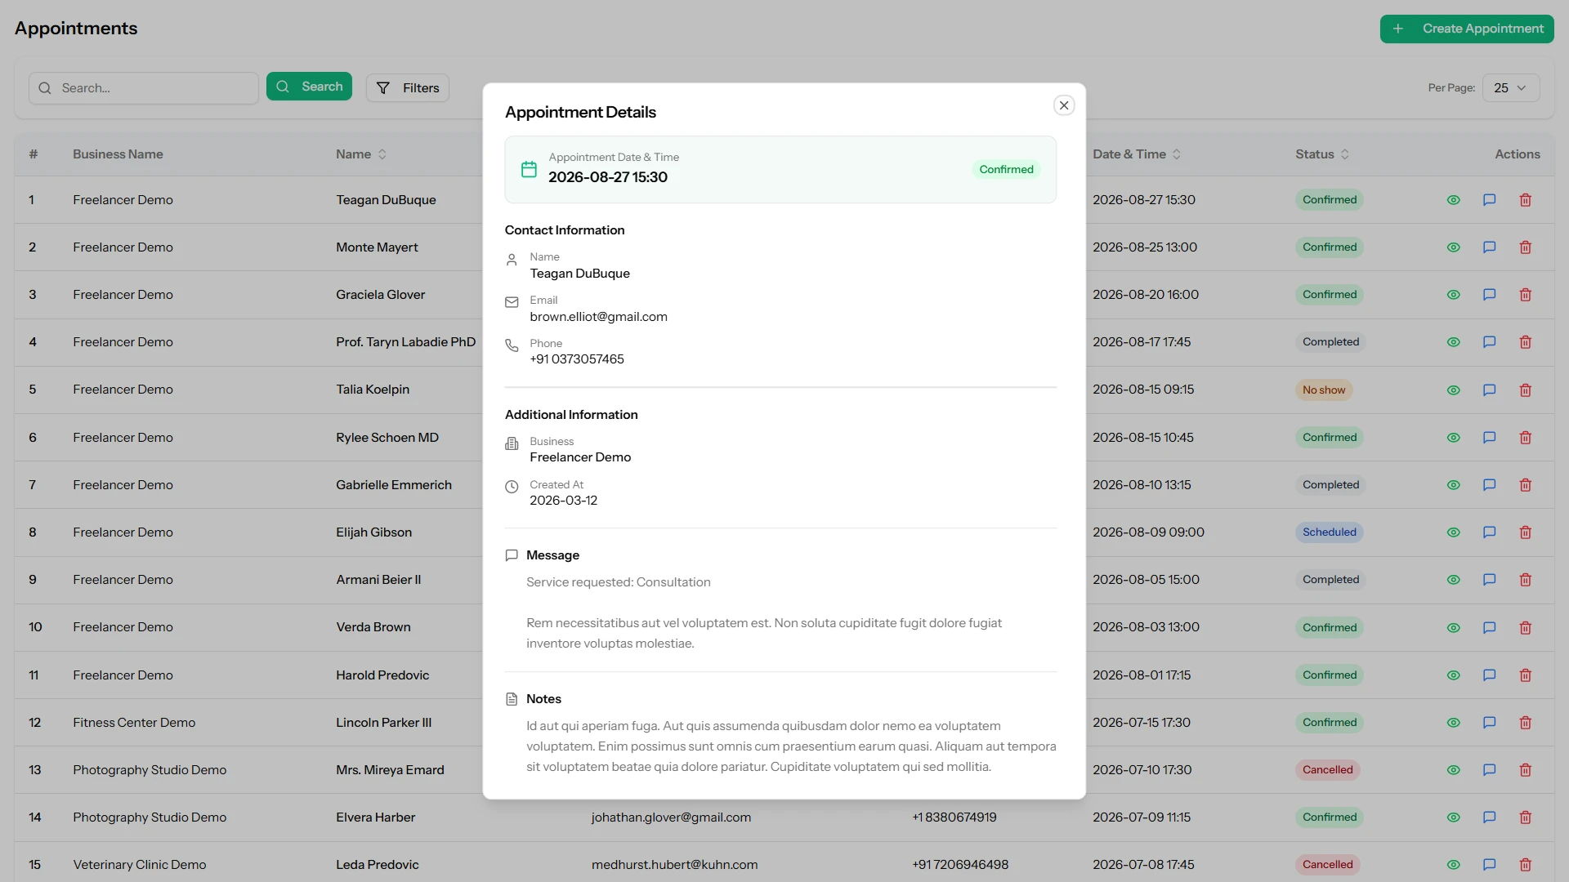Click the magnifier icon in the search field
Image resolution: width=1569 pixels, height=882 pixels.
[45, 88]
